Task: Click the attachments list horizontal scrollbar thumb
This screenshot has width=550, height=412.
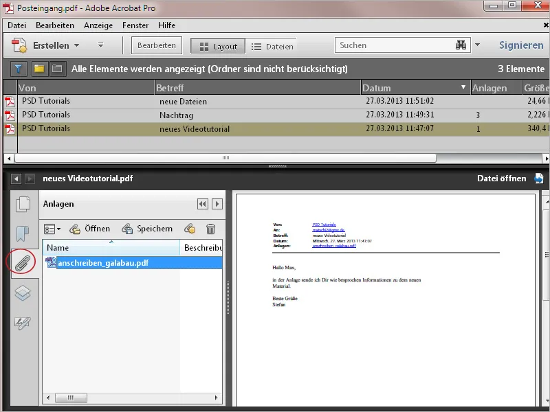Action: [x=71, y=398]
